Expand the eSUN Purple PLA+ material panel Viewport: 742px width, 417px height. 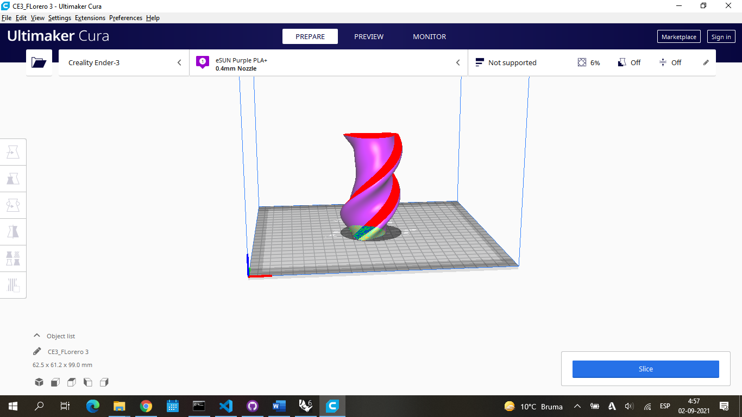pos(457,62)
